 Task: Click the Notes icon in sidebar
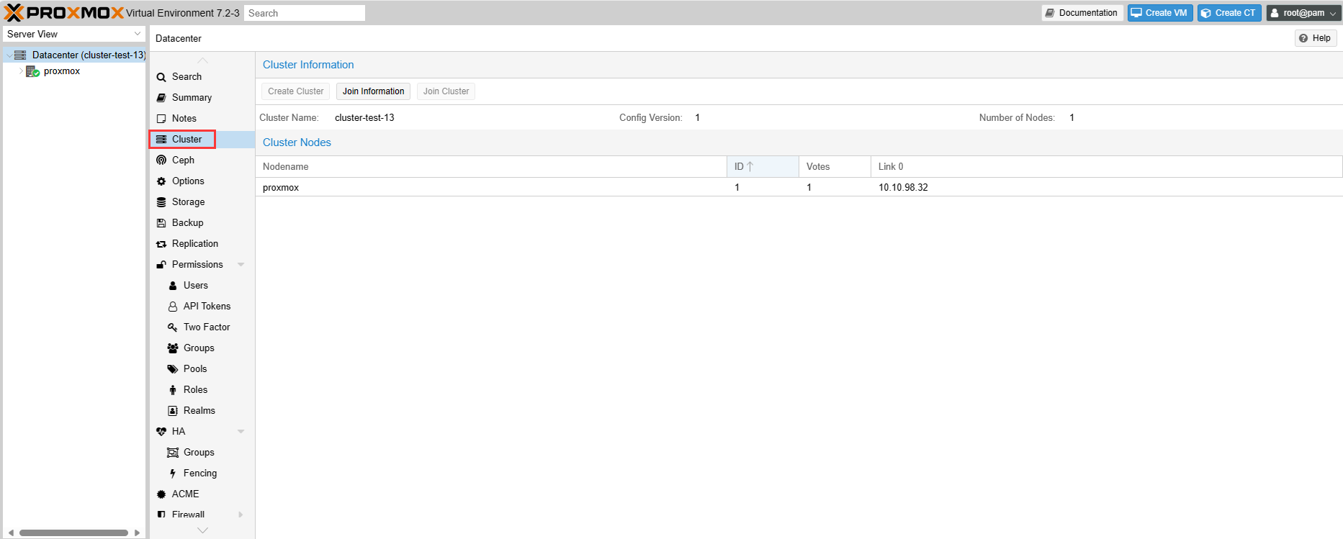pyautogui.click(x=161, y=119)
